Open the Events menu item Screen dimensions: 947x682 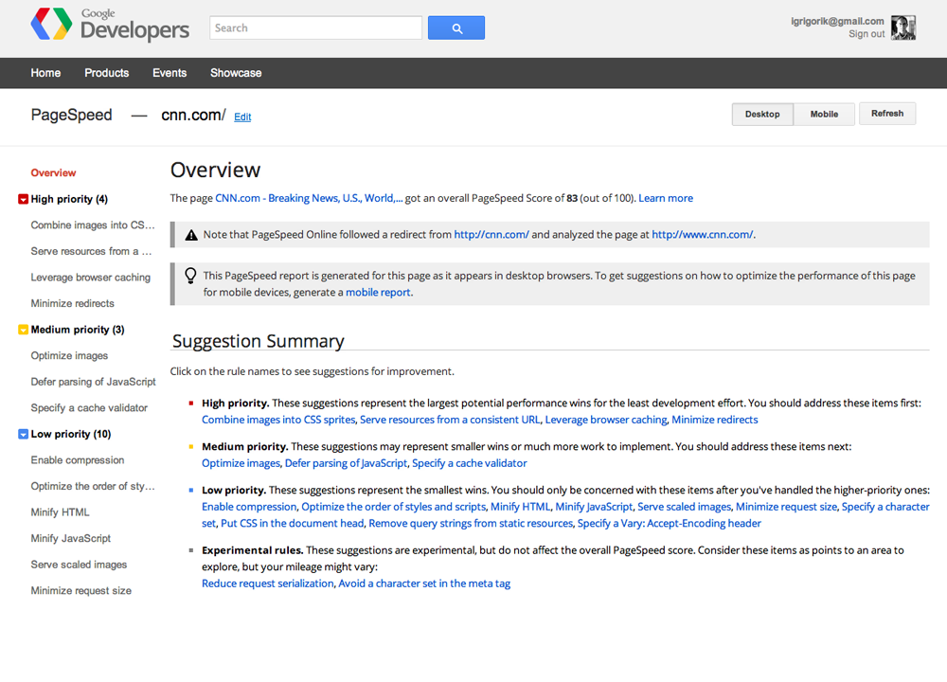coord(170,73)
